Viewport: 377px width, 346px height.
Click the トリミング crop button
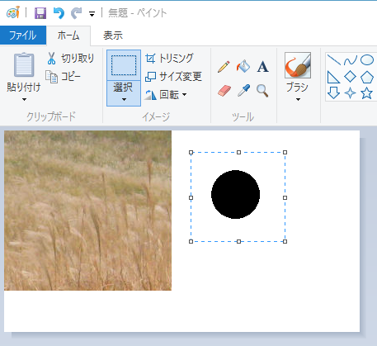169,58
